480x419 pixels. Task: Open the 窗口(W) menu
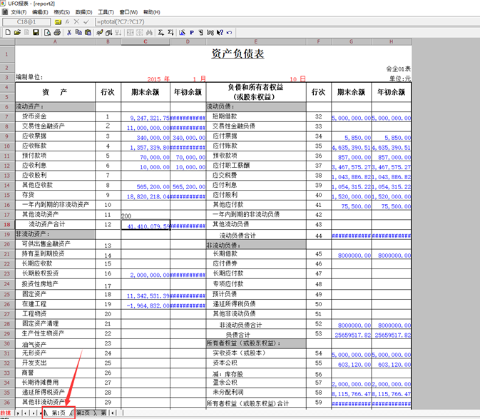coord(128,12)
